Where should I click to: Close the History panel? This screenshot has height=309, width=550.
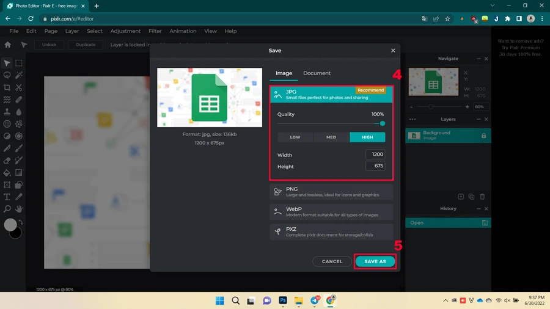click(x=486, y=209)
